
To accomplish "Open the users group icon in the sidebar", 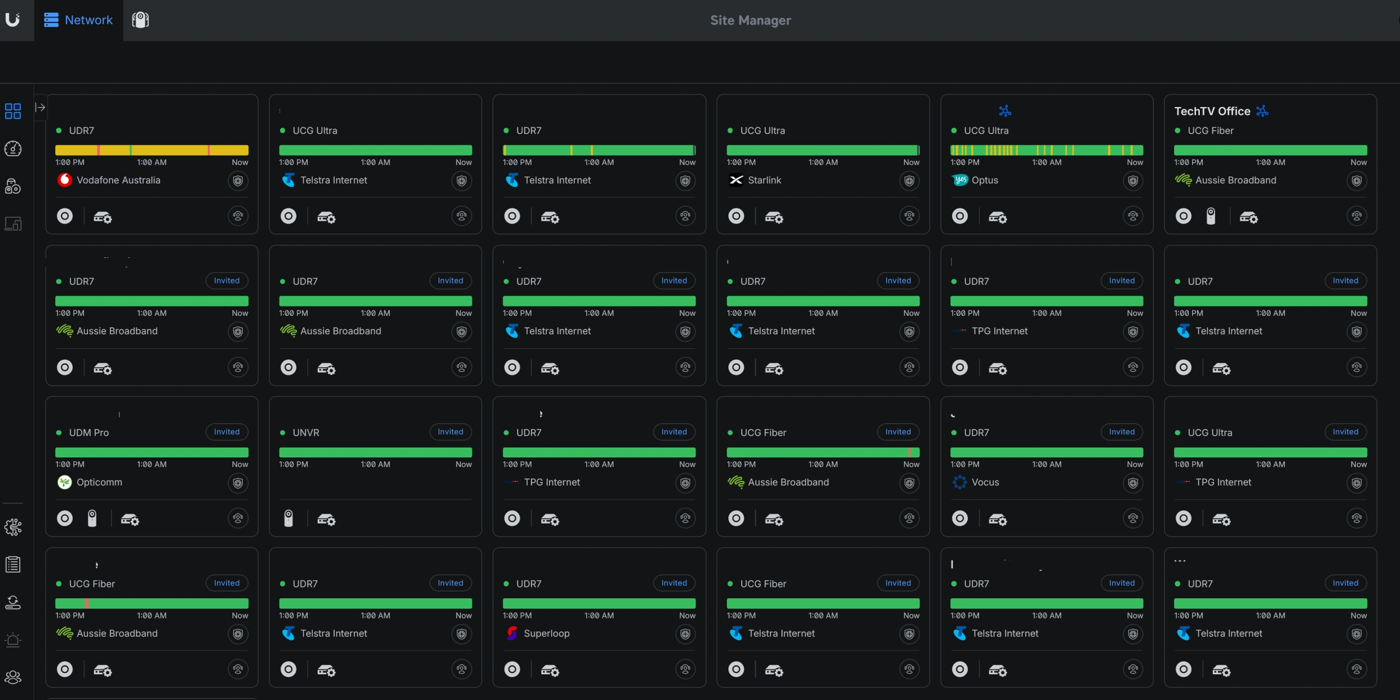I will tap(13, 677).
